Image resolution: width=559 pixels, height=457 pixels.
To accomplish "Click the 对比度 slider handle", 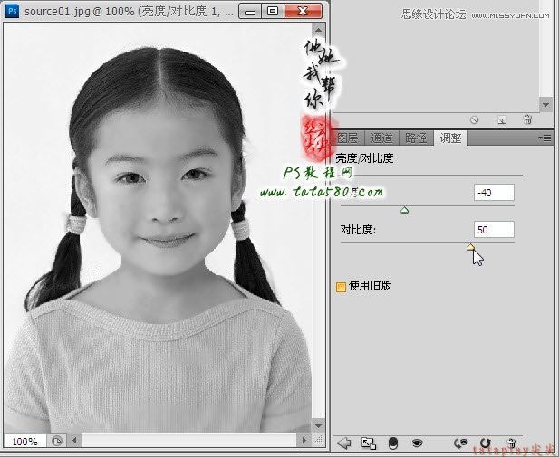I will tap(470, 247).
